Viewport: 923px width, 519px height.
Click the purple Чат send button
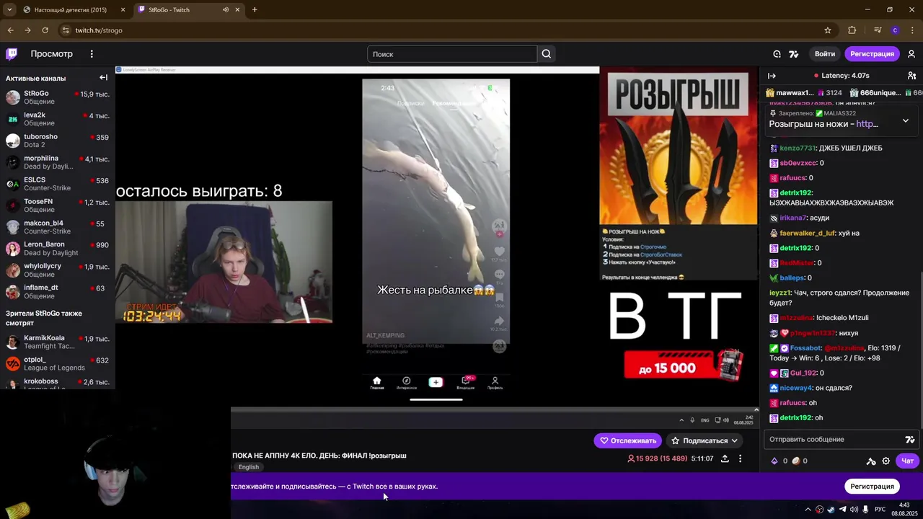click(x=907, y=461)
